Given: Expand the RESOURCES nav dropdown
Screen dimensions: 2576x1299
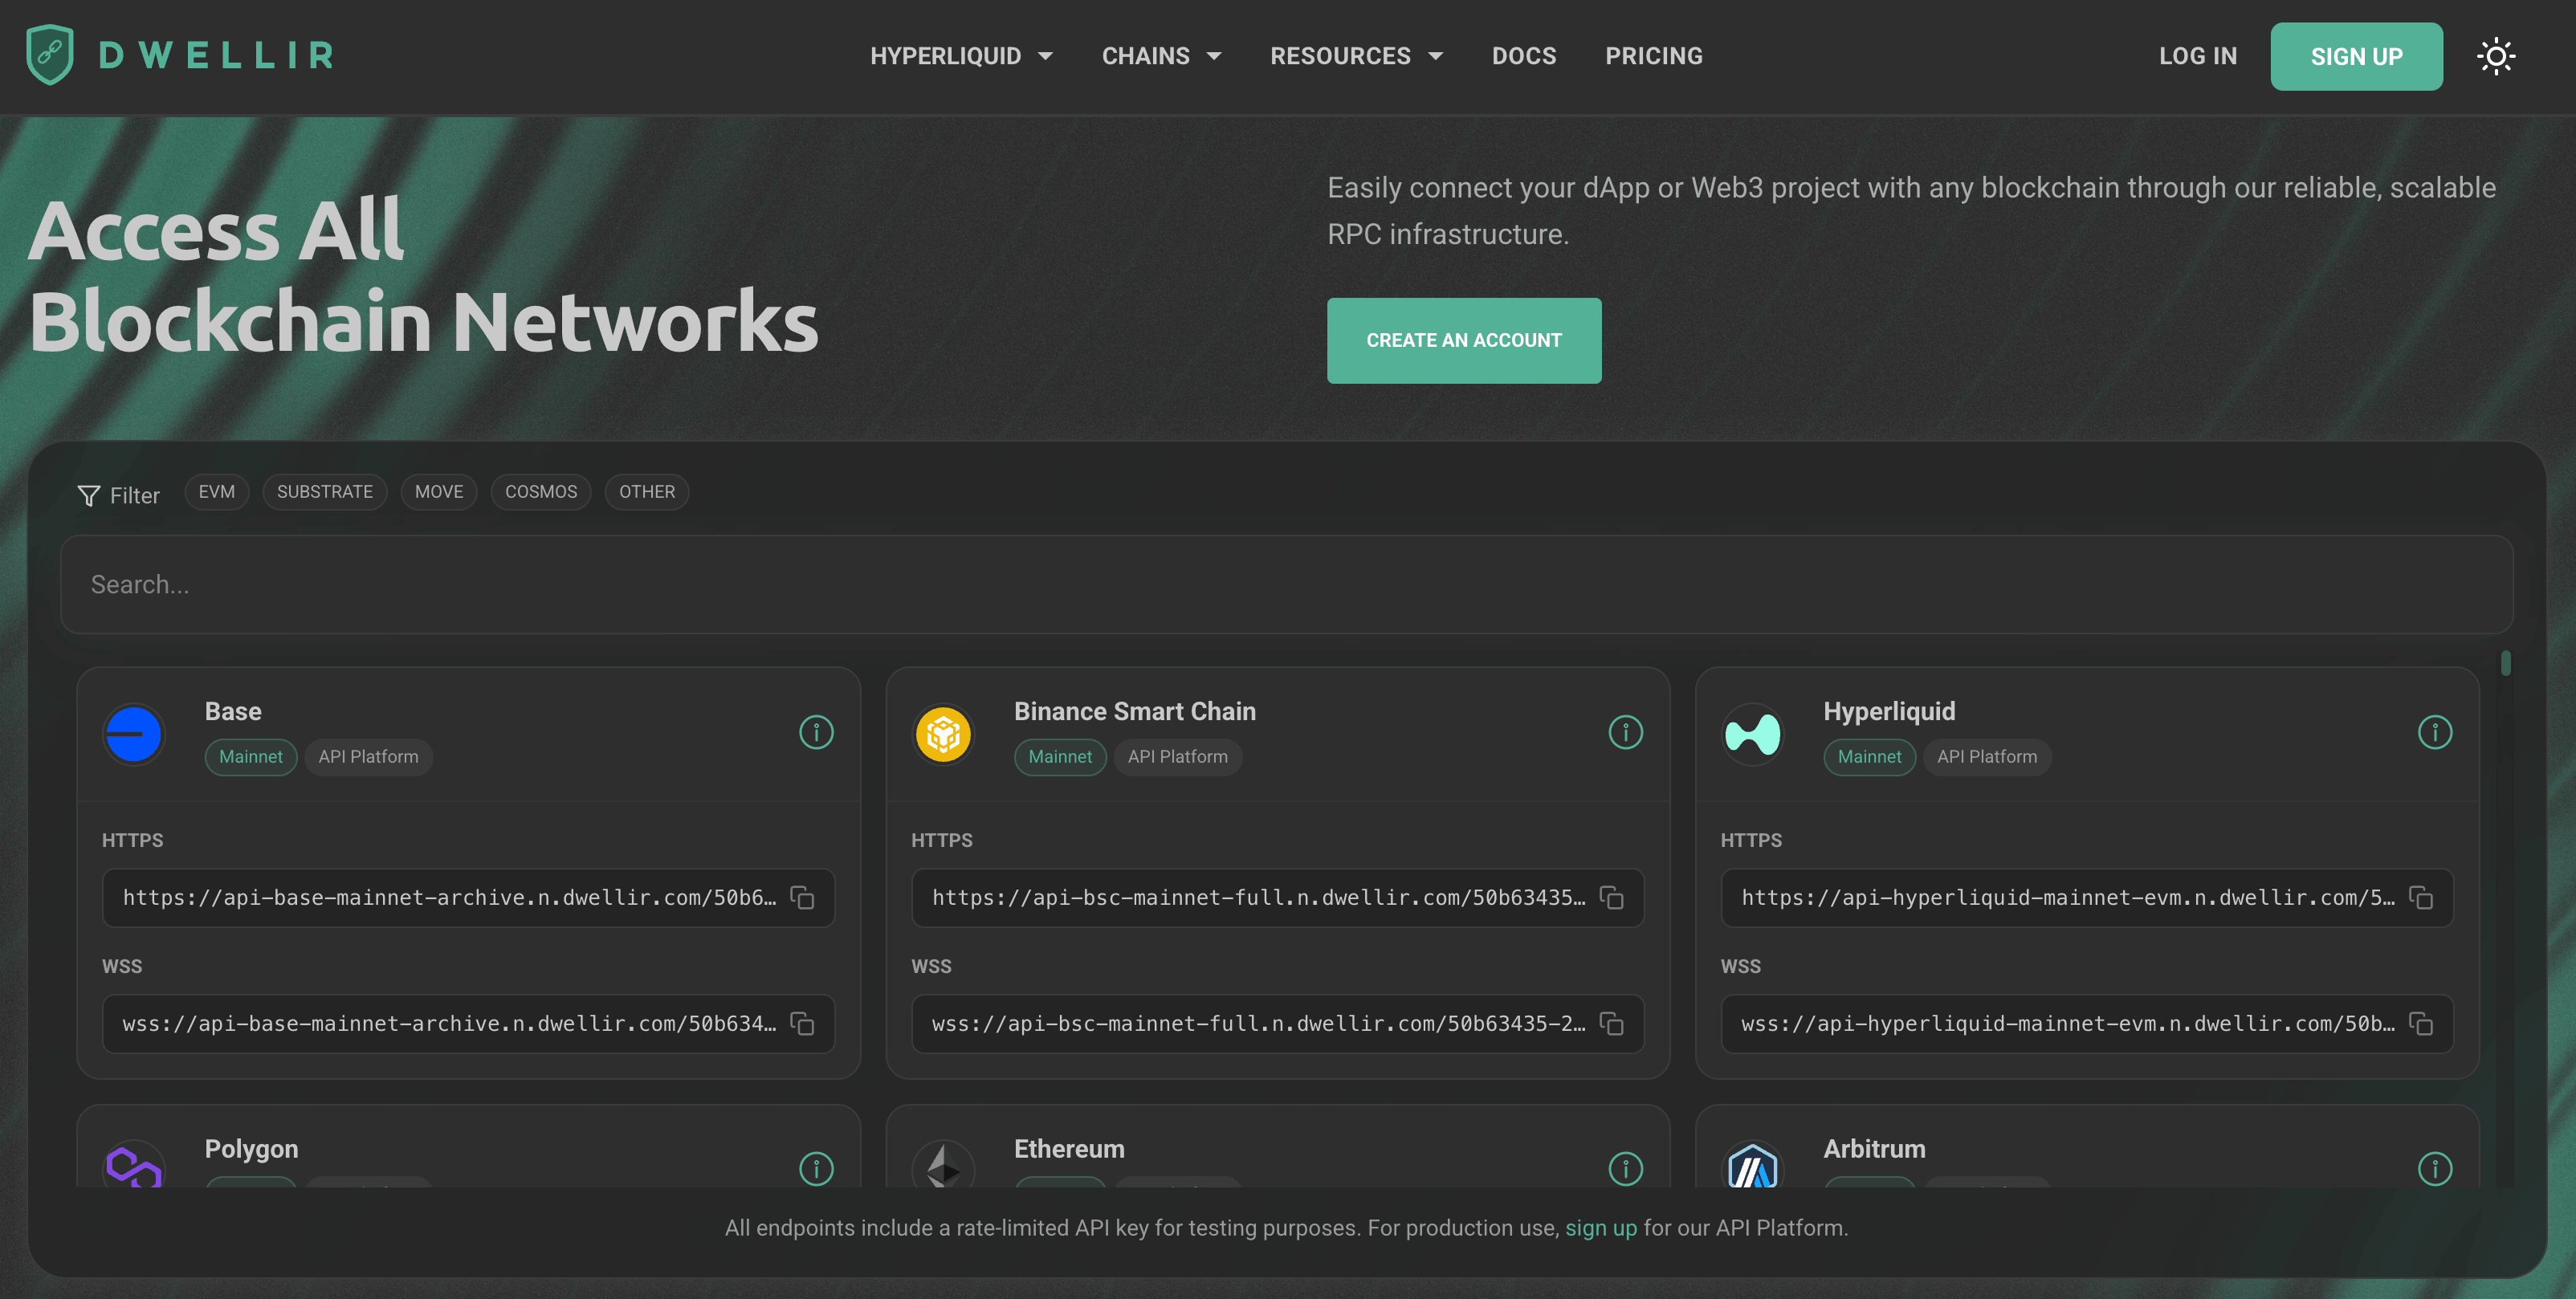Looking at the screenshot, I should [1356, 56].
